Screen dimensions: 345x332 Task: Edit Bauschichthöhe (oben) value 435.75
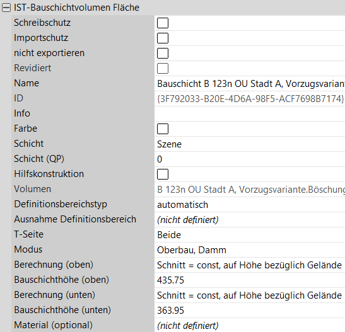(x=250, y=280)
